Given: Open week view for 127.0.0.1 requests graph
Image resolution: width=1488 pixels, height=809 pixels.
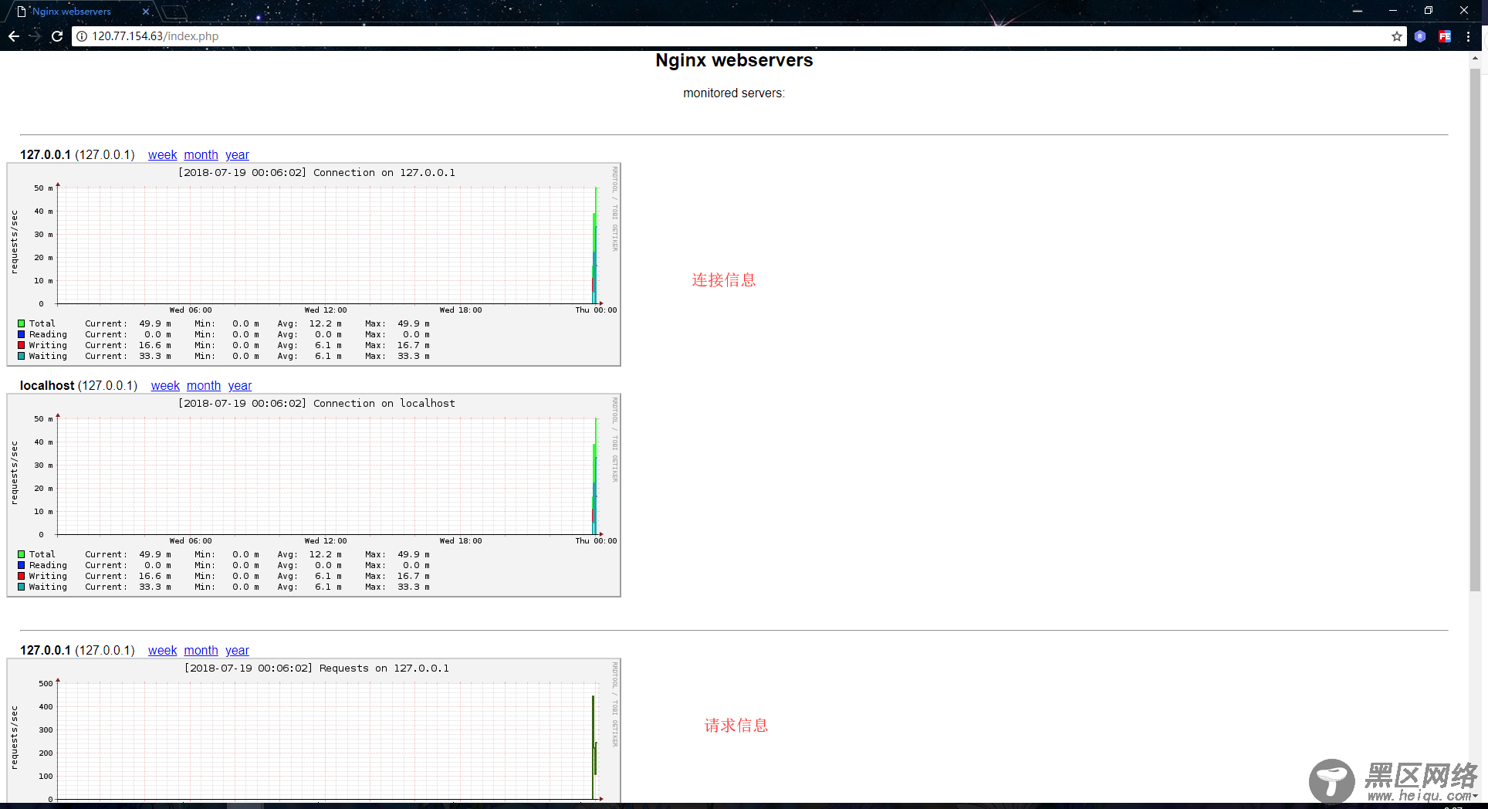Looking at the screenshot, I should pos(162,651).
